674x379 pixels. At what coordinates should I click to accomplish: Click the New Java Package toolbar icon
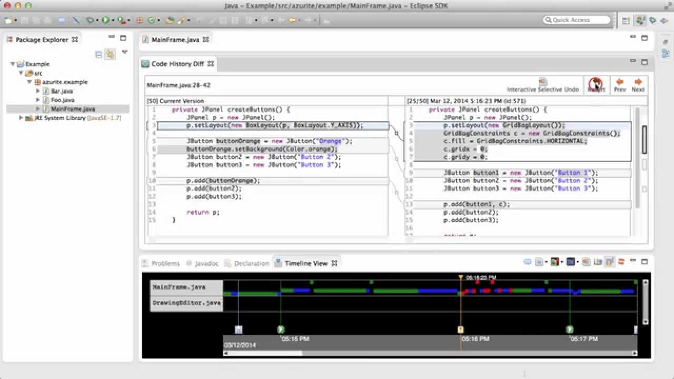pyautogui.click(x=140, y=21)
